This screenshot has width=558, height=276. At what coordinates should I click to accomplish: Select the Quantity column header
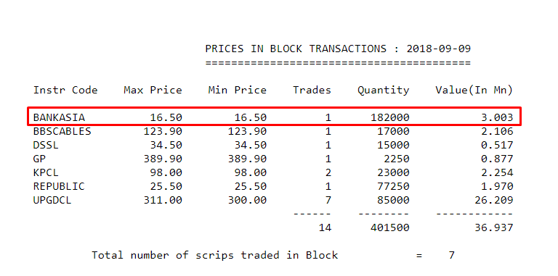coord(384,90)
